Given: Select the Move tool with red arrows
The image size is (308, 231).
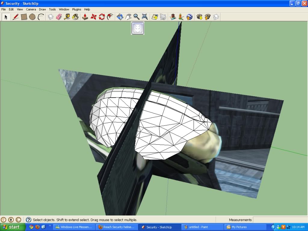Looking at the screenshot, I should [x=94, y=17].
